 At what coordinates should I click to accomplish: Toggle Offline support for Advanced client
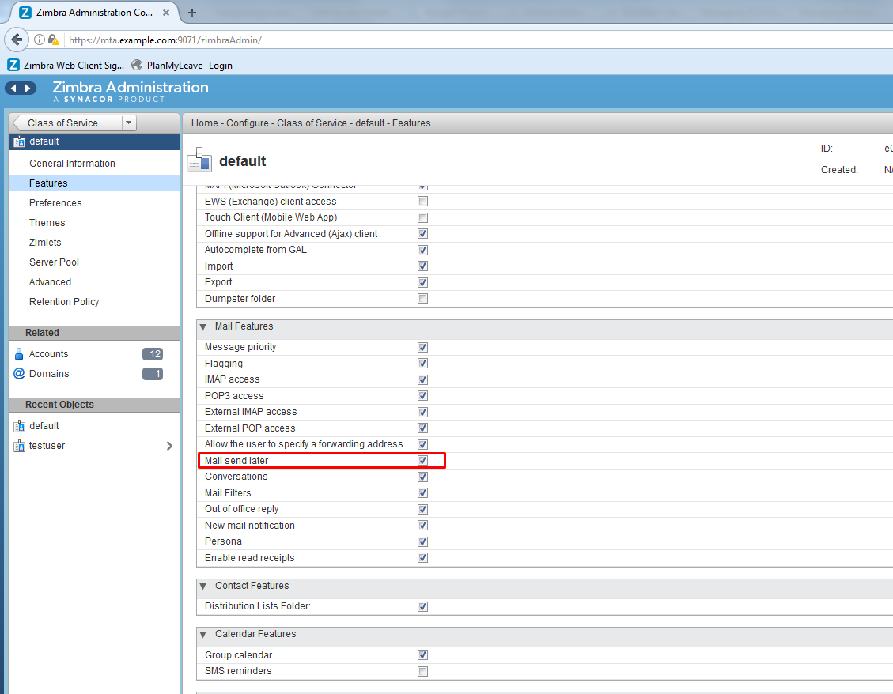(422, 234)
